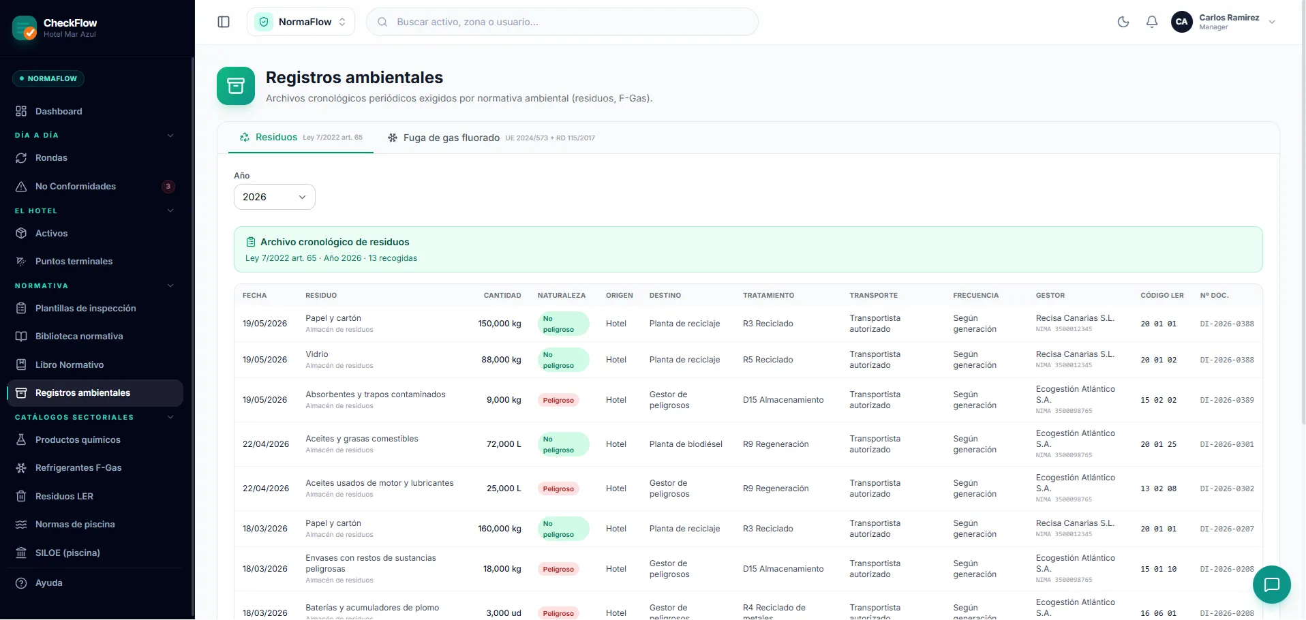
Task: Select the Residuos tab
Action: click(301, 137)
